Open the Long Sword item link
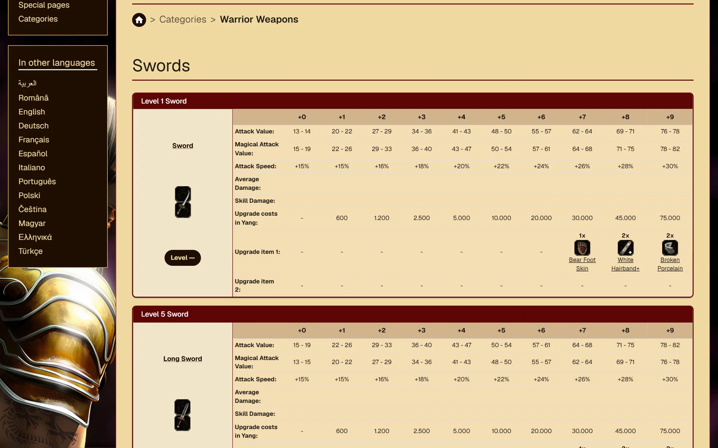Image resolution: width=718 pixels, height=448 pixels. click(182, 358)
